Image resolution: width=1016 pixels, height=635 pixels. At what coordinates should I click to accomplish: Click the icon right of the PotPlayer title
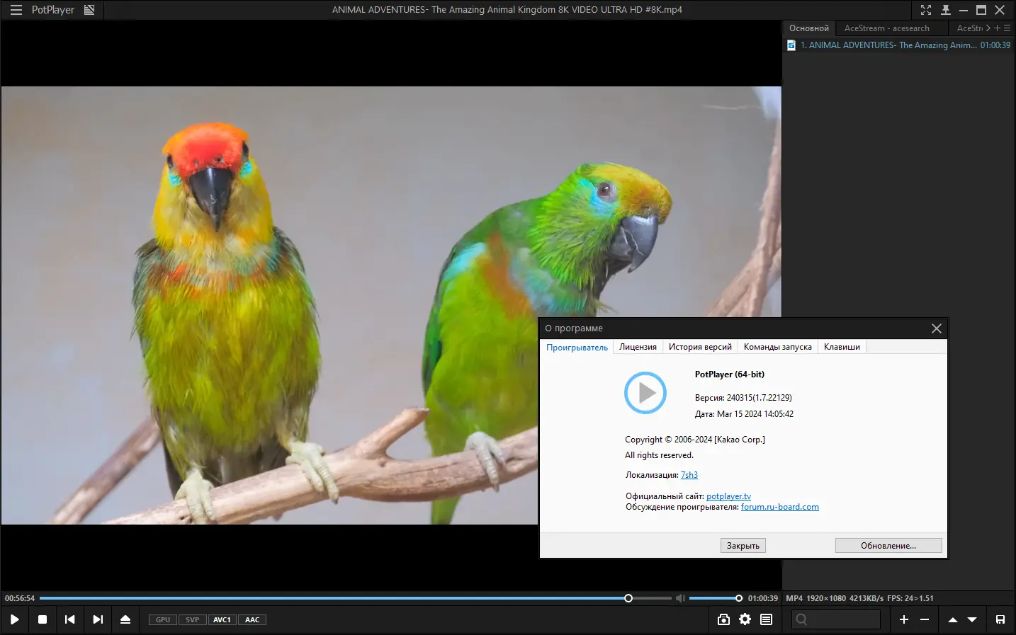pyautogui.click(x=89, y=10)
